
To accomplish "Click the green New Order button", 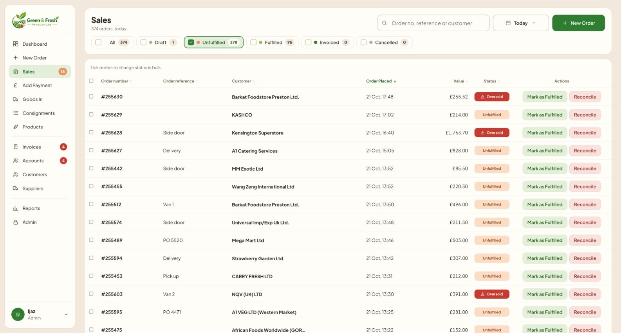I will coord(578,23).
